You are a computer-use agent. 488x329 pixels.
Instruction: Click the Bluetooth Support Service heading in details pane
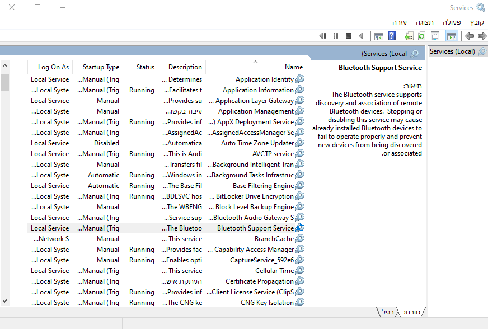[380, 68]
